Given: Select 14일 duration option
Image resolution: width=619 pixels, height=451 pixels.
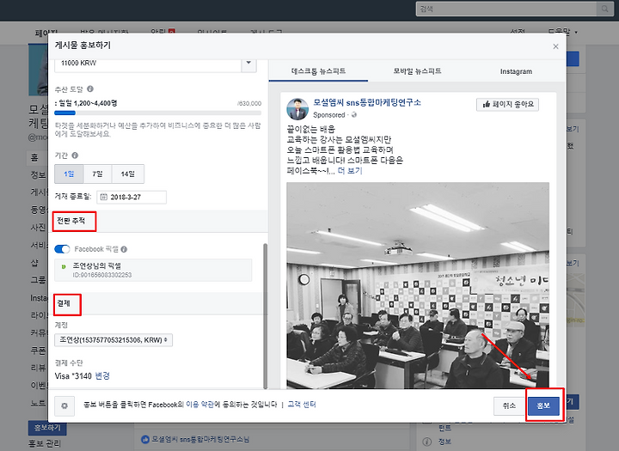Looking at the screenshot, I should coord(128,174).
